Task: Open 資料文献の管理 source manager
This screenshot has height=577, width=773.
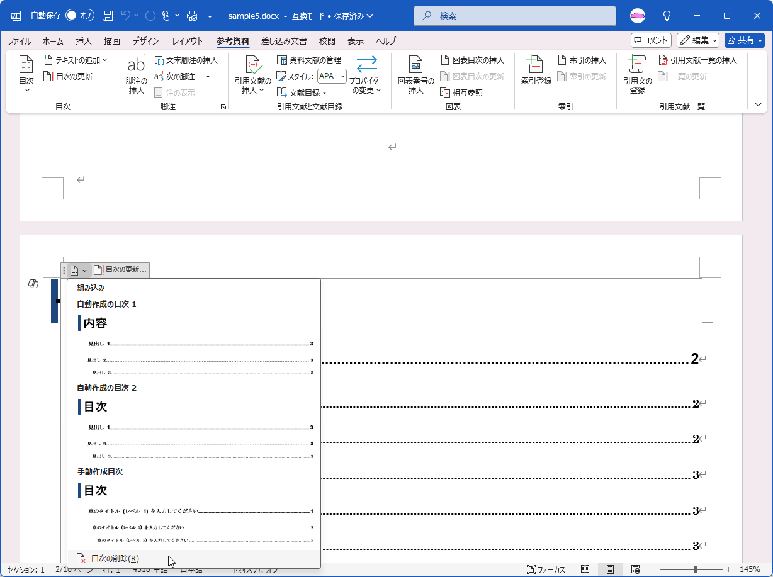Action: click(309, 60)
